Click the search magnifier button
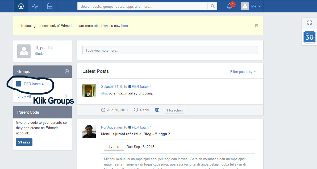This screenshot has height=169, width=317. pyautogui.click(x=212, y=6)
